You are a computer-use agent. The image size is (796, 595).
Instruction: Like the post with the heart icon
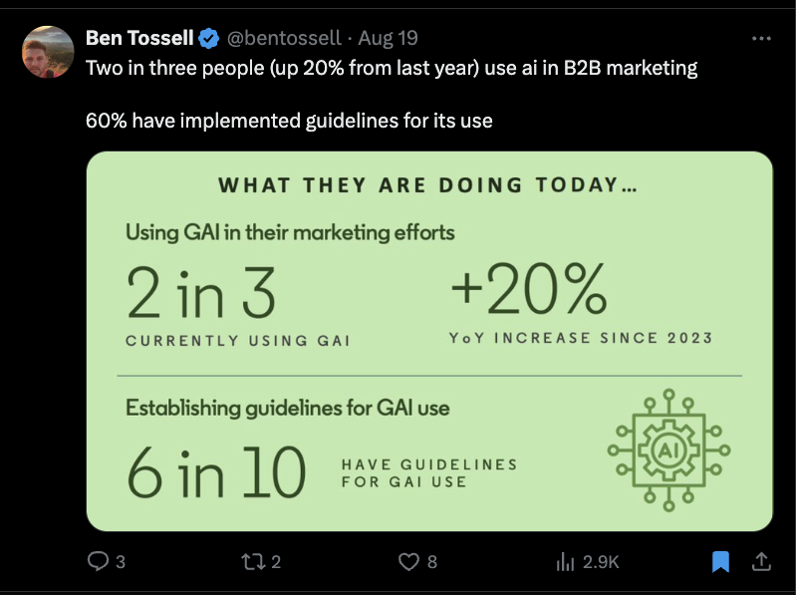click(408, 562)
